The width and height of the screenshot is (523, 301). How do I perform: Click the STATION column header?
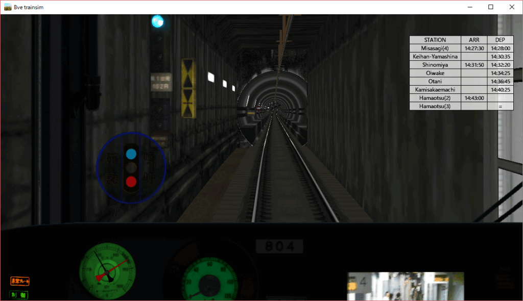[x=435, y=40]
